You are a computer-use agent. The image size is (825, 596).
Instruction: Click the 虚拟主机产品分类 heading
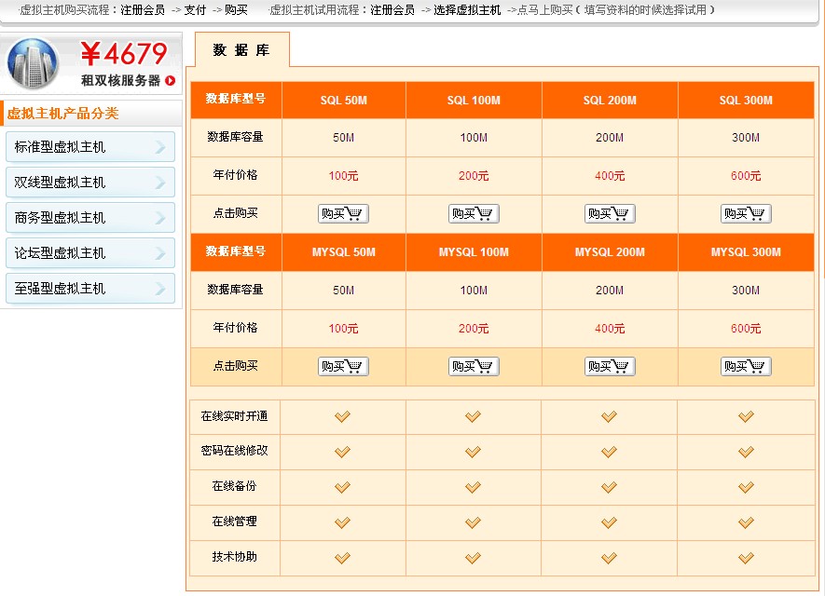click(x=63, y=114)
